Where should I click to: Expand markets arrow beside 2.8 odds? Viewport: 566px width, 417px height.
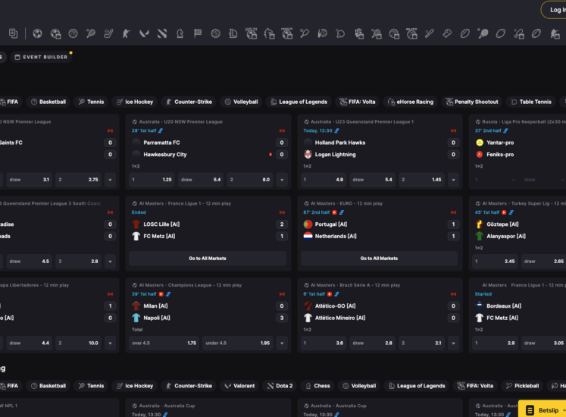coord(110,262)
